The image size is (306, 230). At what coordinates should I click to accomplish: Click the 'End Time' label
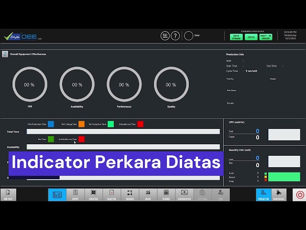(x=272, y=66)
